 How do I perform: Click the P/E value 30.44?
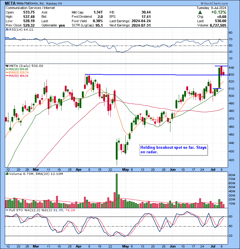(x=146, y=12)
